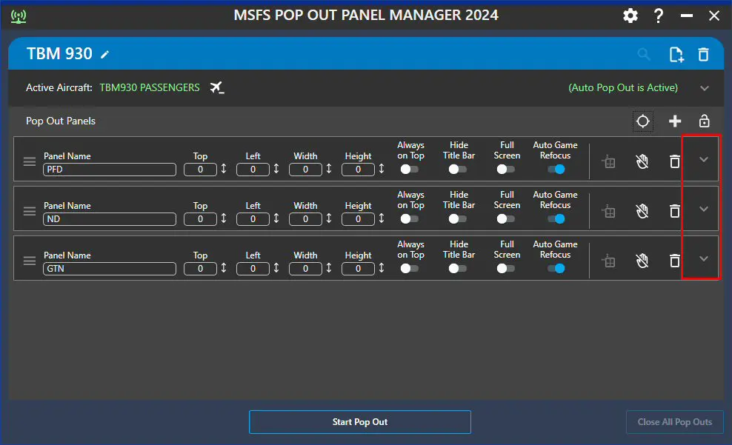Click the ND Panel Name field
This screenshot has width=732, height=445.
(x=110, y=218)
